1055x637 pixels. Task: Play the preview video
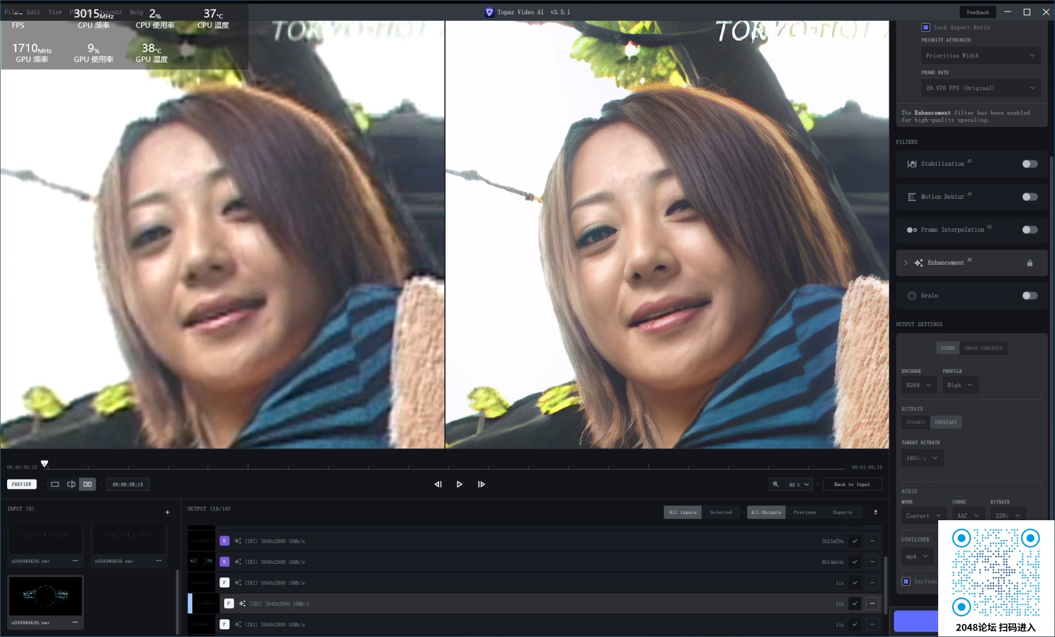459,484
